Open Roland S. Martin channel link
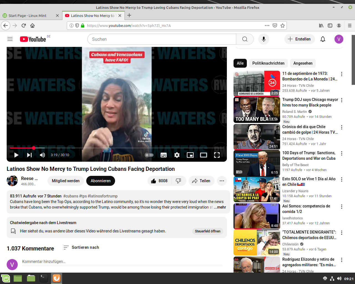Image resolution: width=355 pixels, height=284 pixels. (x=295, y=112)
